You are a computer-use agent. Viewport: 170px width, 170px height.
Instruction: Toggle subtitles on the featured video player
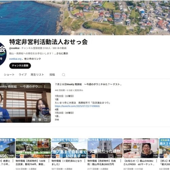click(34, 120)
